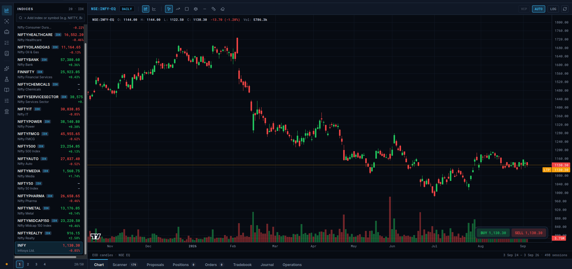Open the DAILY timeframe selector
572x269 pixels.
click(x=127, y=9)
